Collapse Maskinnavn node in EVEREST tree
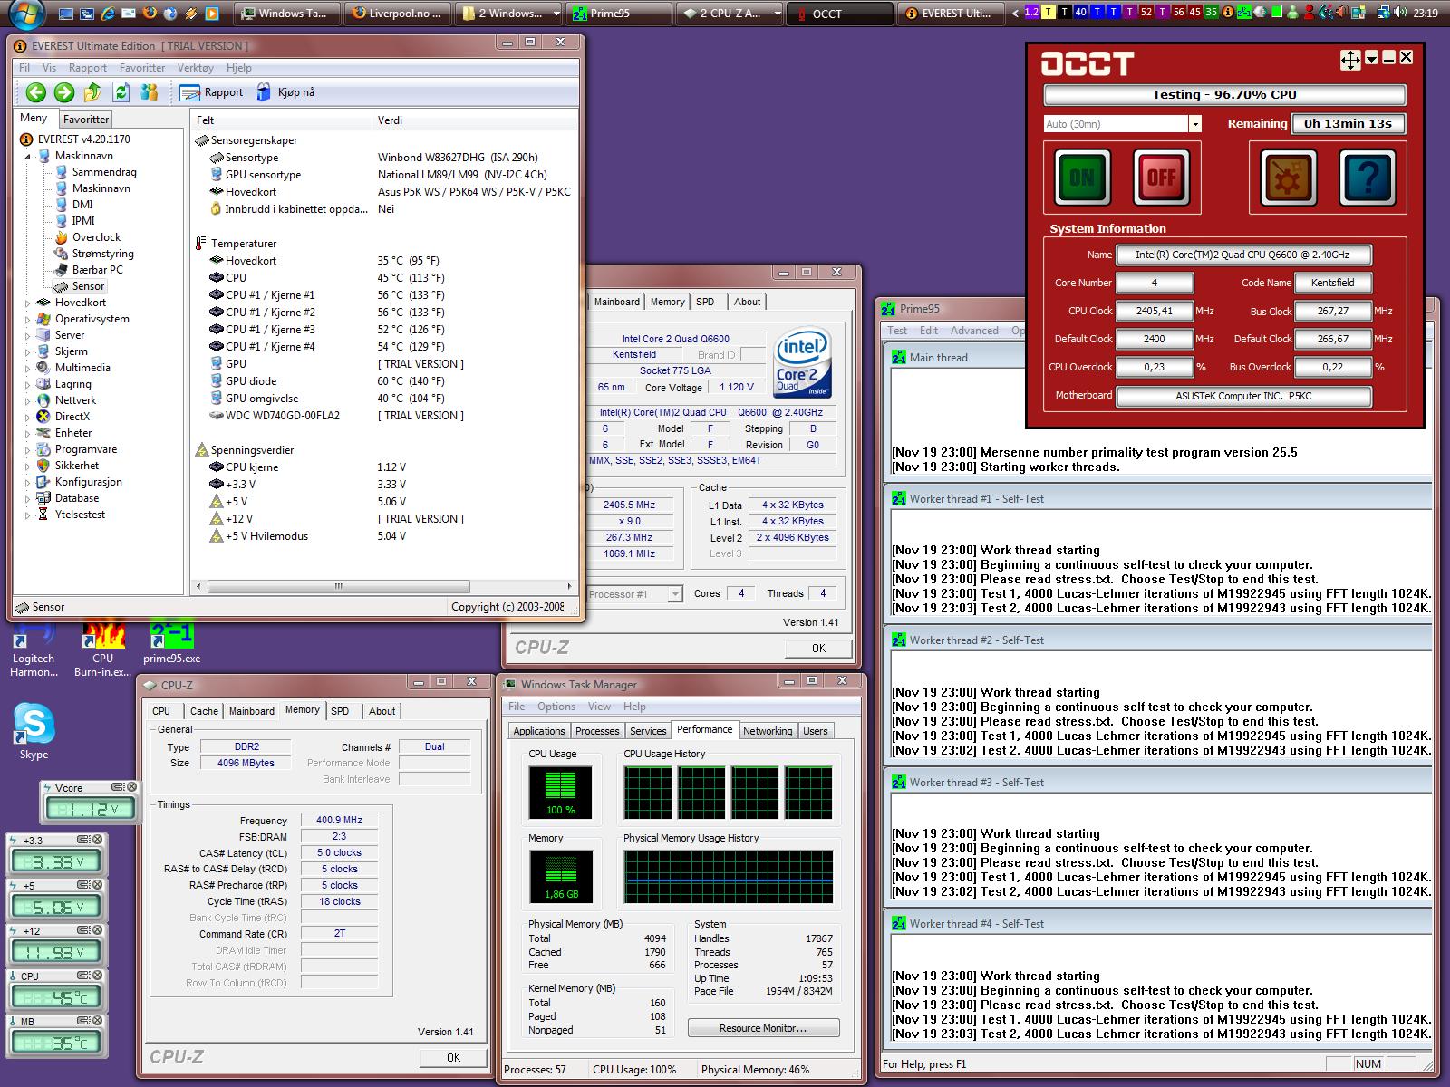 pyautogui.click(x=28, y=156)
